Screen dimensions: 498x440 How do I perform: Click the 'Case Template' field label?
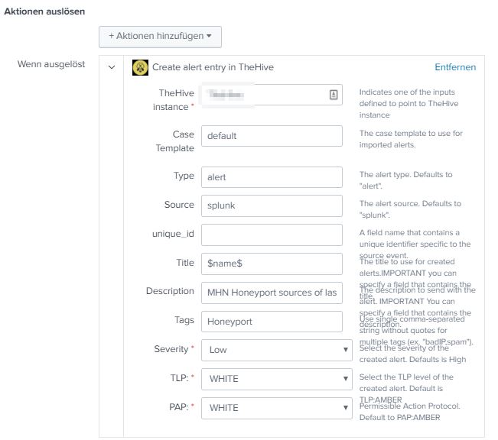click(174, 141)
